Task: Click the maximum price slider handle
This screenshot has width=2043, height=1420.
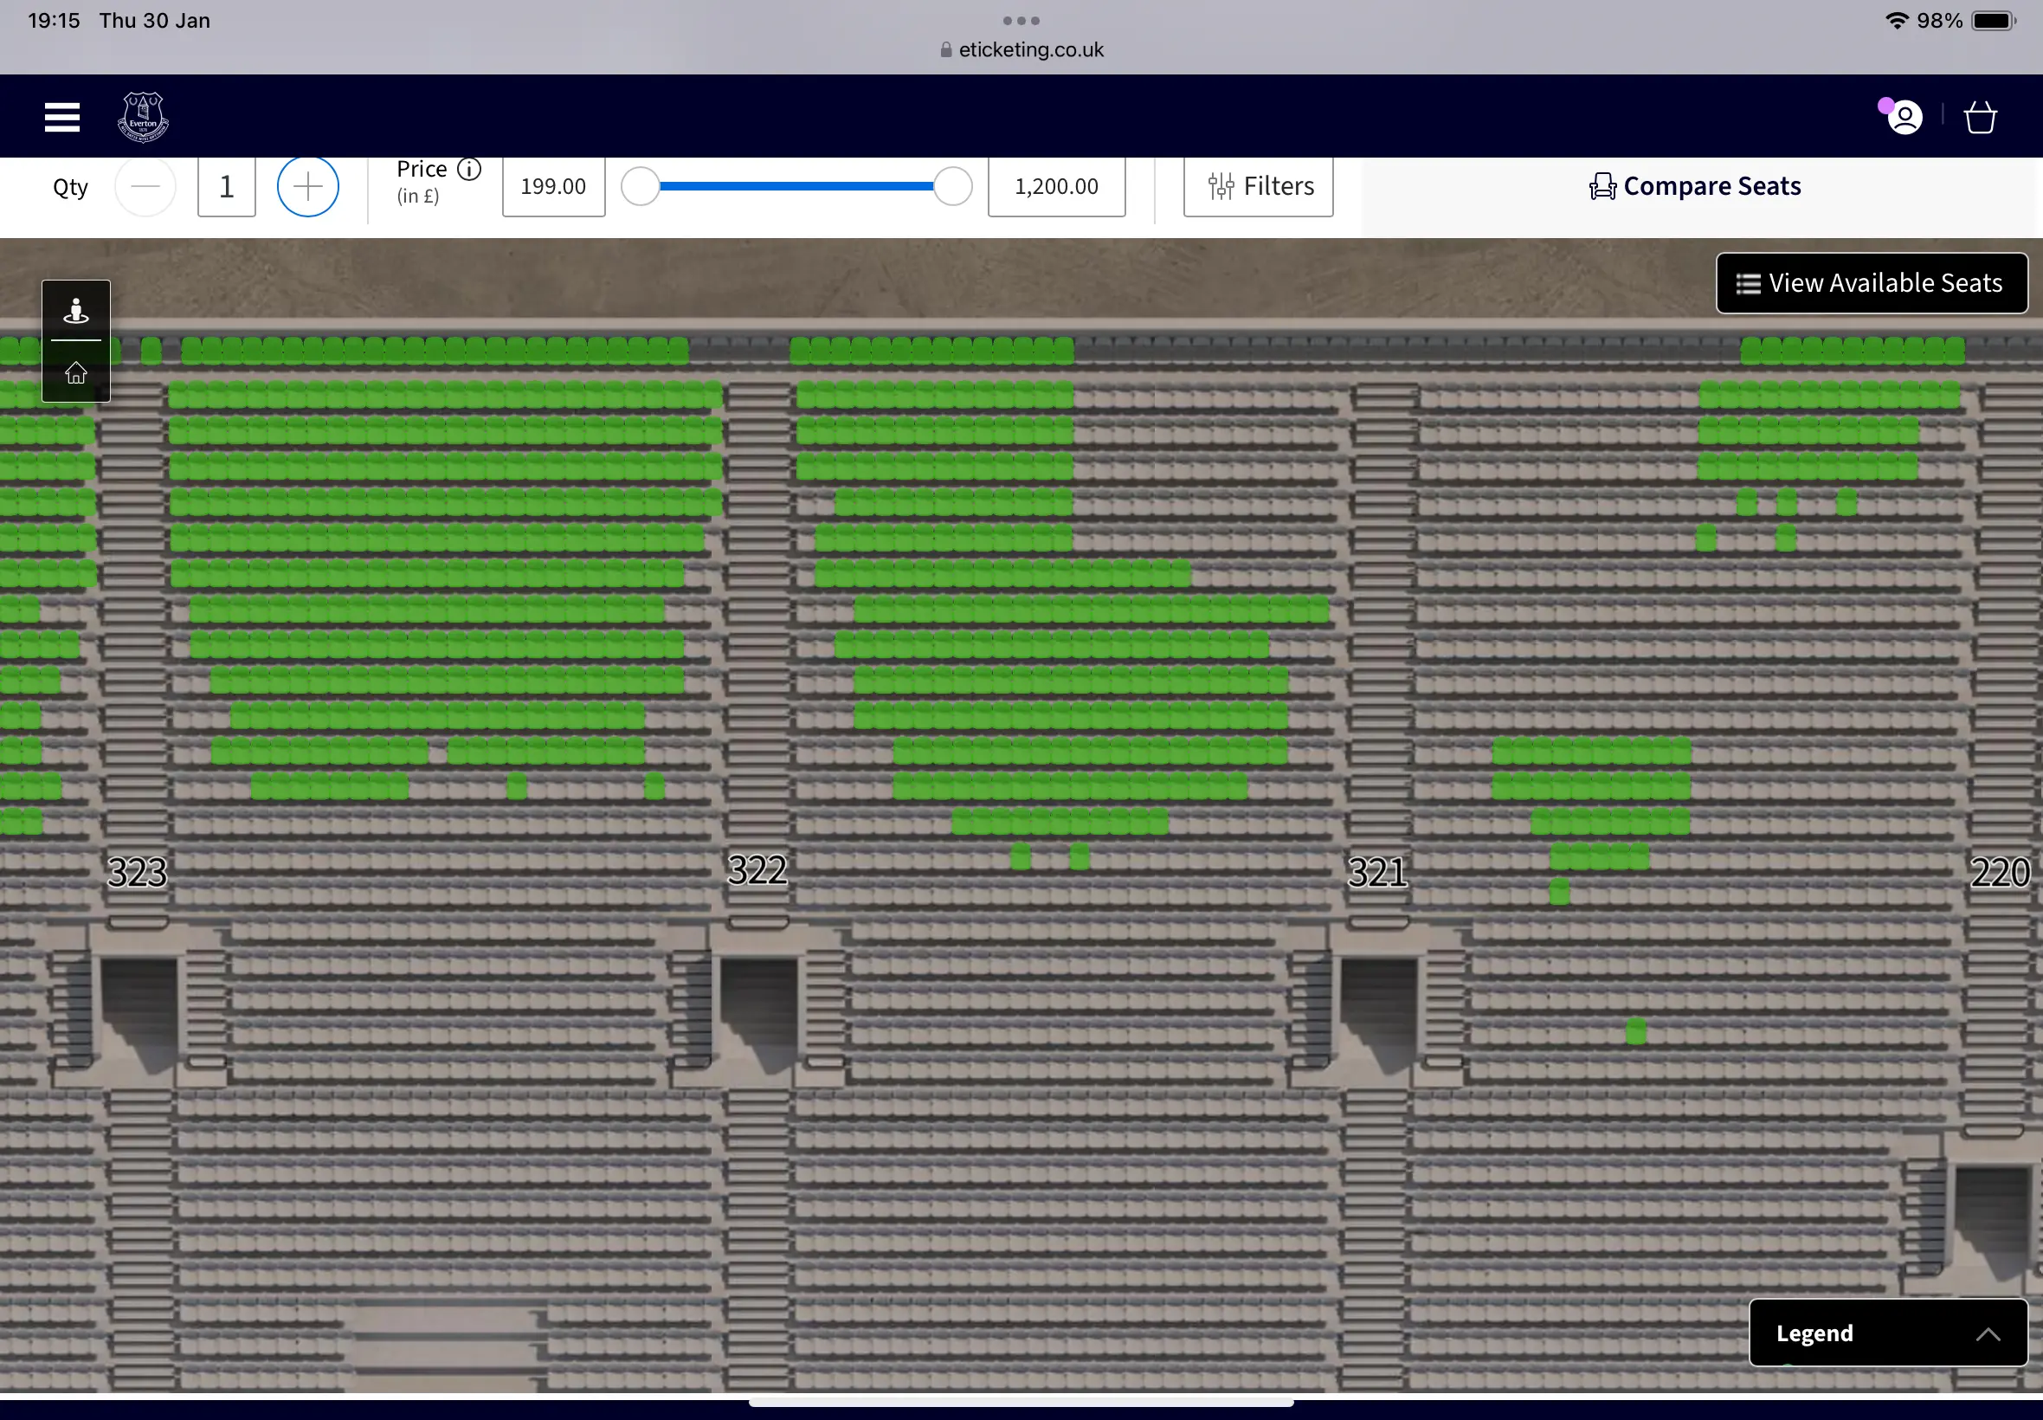Action: pos(952,187)
